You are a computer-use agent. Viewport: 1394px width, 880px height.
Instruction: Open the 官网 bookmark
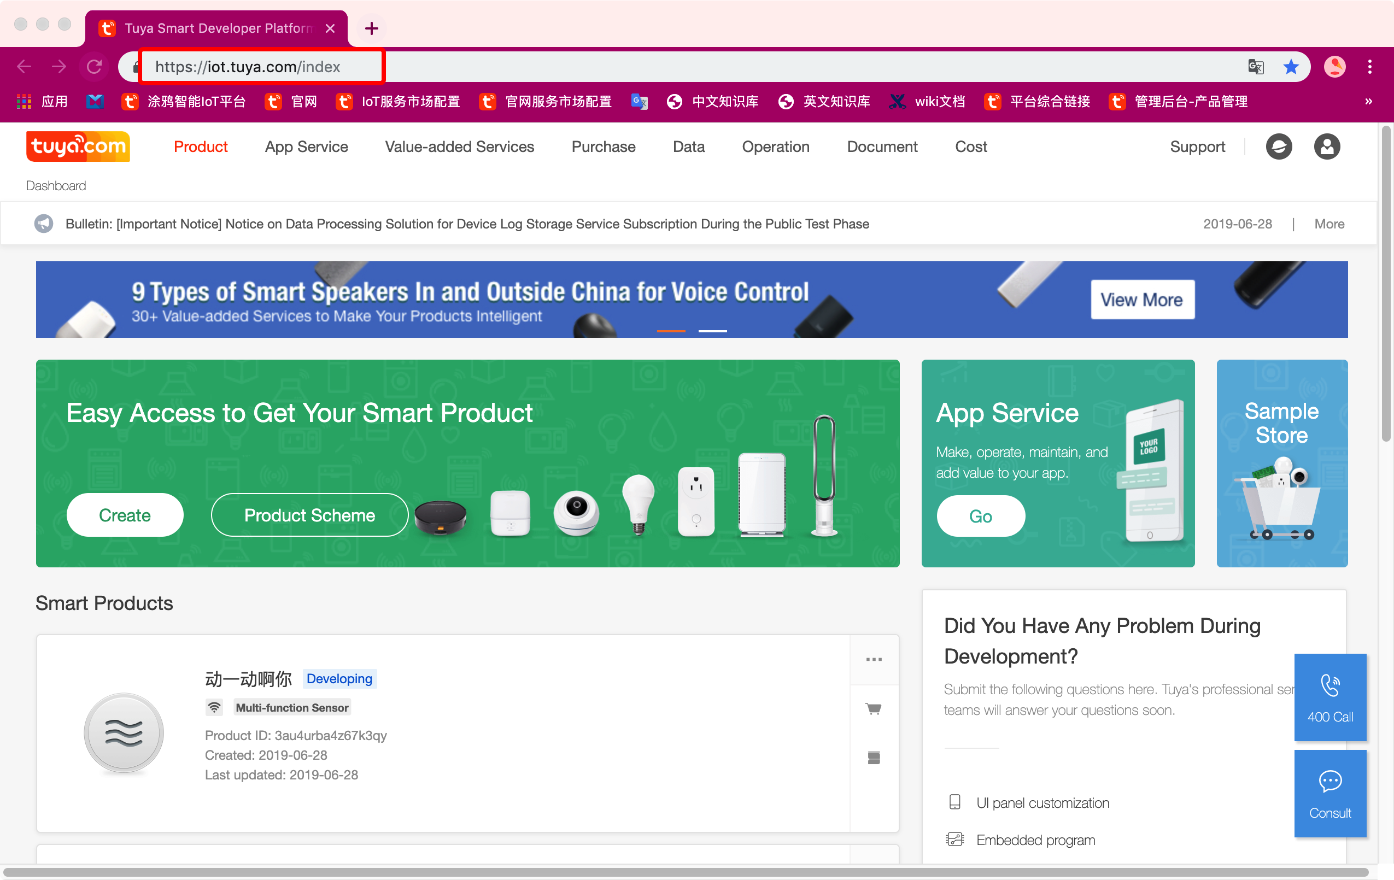(292, 101)
